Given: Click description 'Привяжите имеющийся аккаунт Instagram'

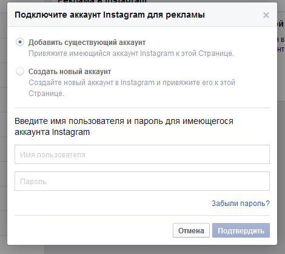Looking at the screenshot, I should click(131, 53).
